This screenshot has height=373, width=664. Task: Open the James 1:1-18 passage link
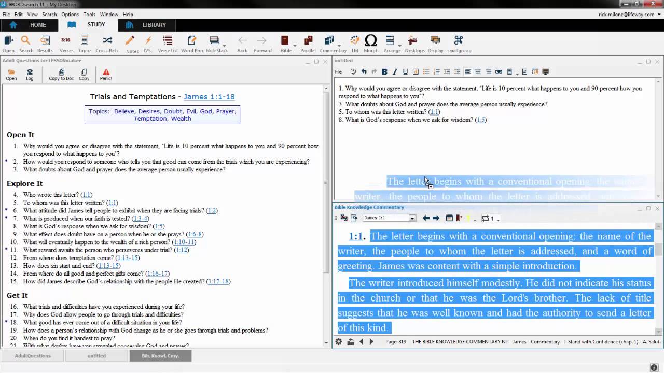(x=209, y=97)
